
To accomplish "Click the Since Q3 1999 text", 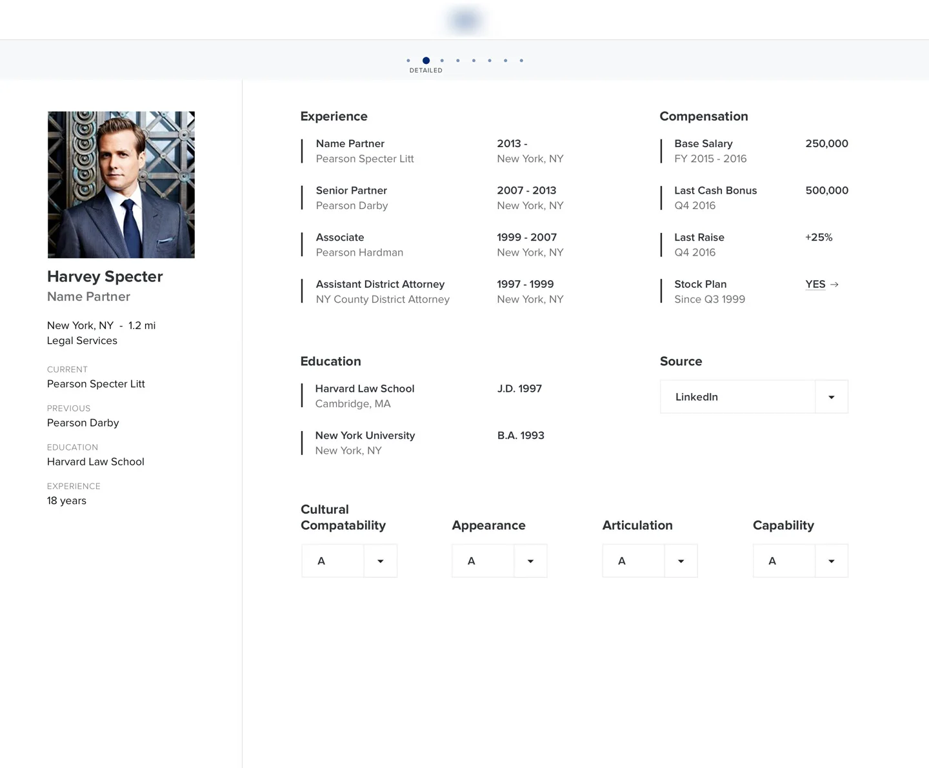I will point(710,299).
